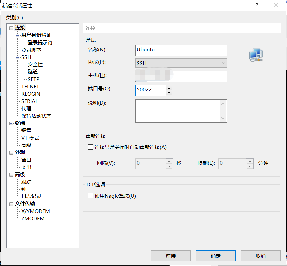The image size is (287, 266).
Task: Select 隧道 in category tree
Action: [x=33, y=72]
